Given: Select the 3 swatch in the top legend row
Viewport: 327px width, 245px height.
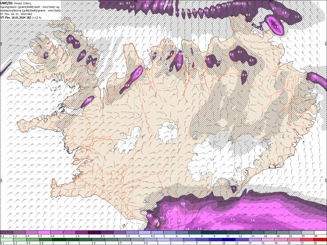Looking at the screenshot, I should [119, 232].
